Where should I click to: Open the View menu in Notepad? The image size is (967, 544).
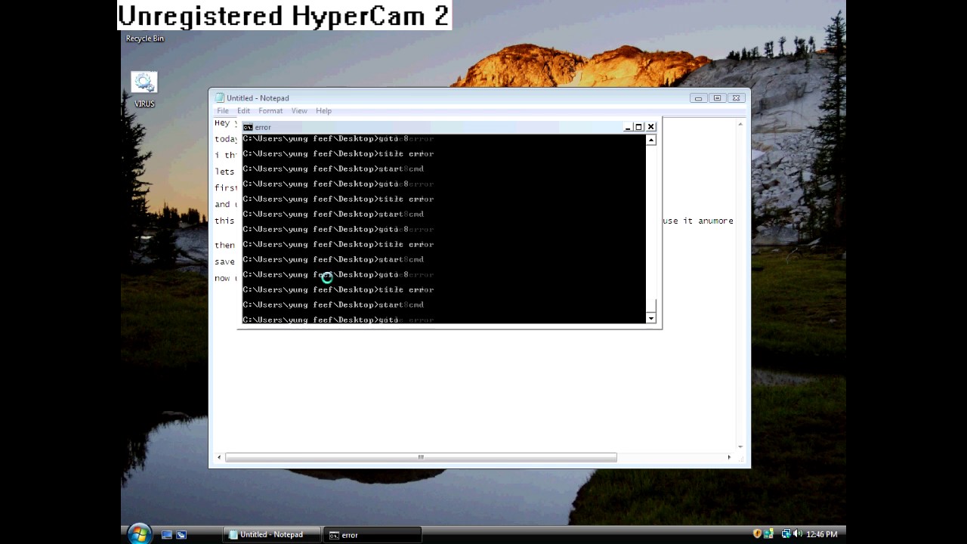[299, 111]
